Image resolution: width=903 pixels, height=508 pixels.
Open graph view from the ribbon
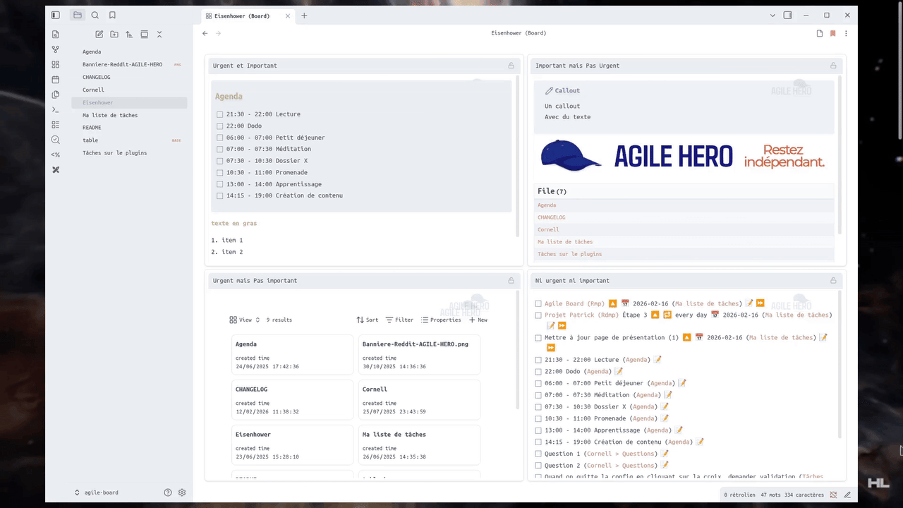point(56,49)
